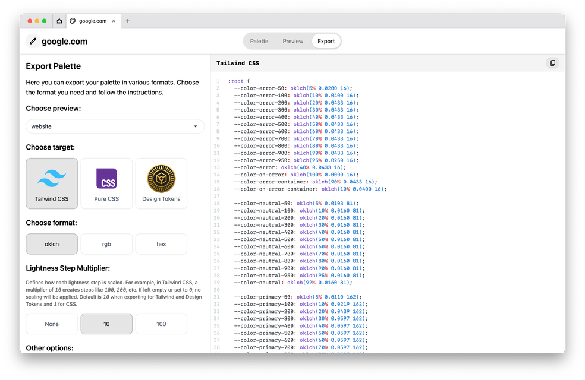This screenshot has width=585, height=380.
Task: Set lightness multiplier to 100
Action: tap(161, 324)
